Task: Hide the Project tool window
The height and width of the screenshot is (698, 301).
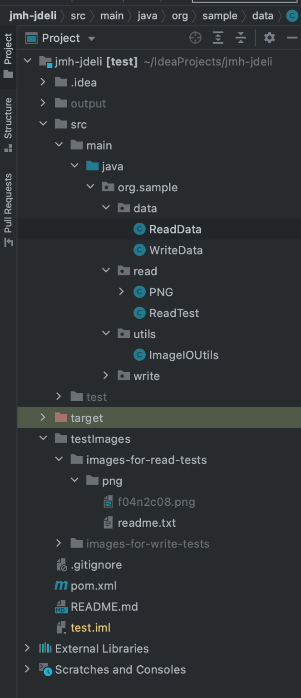Action: coord(292,38)
